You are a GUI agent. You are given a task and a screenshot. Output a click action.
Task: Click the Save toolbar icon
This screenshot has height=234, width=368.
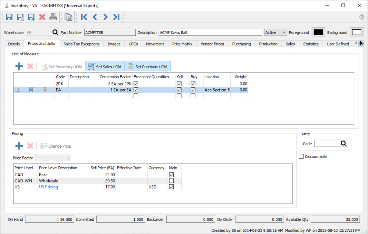(9, 17)
